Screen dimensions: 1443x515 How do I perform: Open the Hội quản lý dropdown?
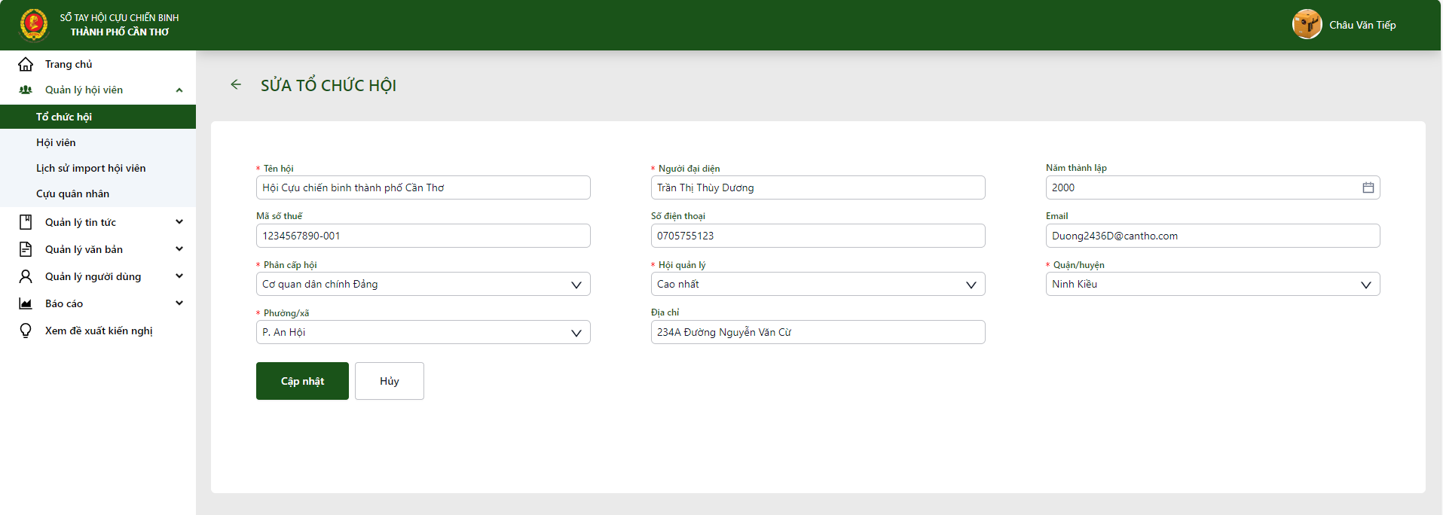pyautogui.click(x=818, y=284)
